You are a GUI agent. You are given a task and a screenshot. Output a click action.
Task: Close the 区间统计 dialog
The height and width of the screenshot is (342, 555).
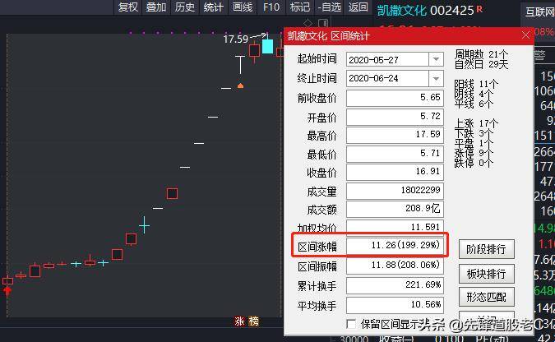[x=525, y=35]
